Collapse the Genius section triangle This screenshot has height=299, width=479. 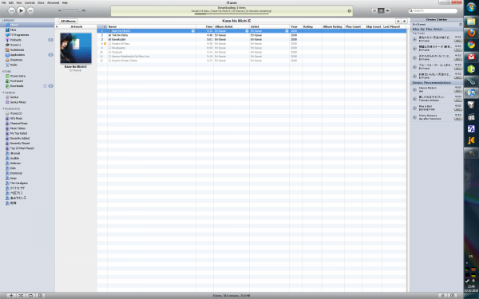[x=3, y=92]
